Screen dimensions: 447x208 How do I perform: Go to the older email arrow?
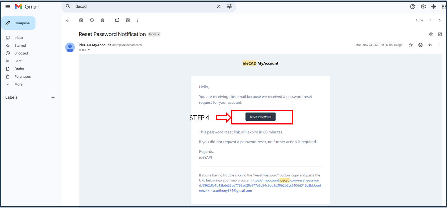[x=440, y=20]
